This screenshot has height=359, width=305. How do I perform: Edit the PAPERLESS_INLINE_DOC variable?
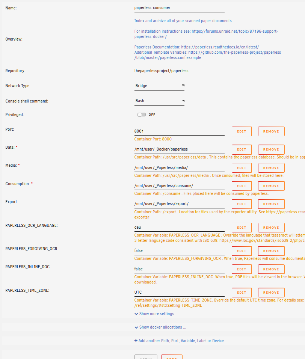point(242,269)
